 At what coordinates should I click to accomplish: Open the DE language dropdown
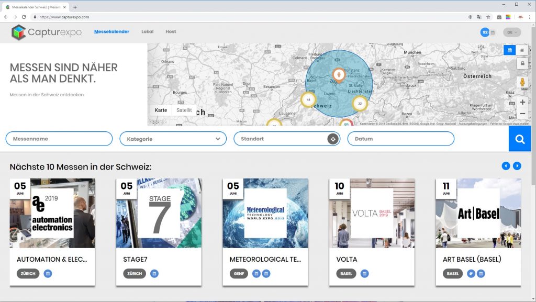coord(512,32)
